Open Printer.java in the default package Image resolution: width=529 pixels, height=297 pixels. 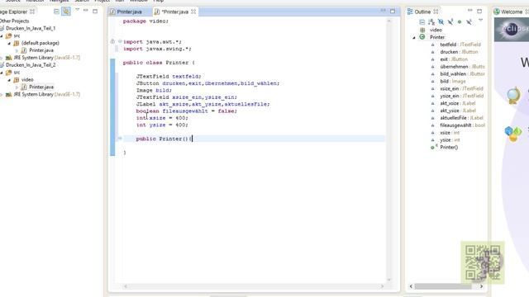tap(41, 50)
